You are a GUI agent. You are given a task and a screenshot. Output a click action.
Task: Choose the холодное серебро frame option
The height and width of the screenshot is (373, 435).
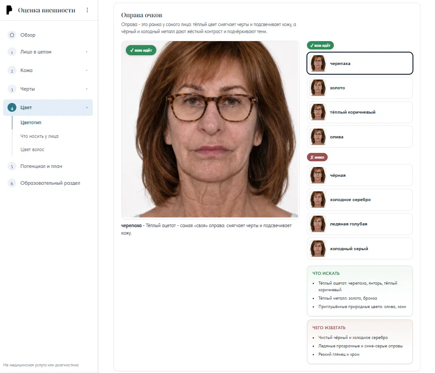(x=360, y=200)
